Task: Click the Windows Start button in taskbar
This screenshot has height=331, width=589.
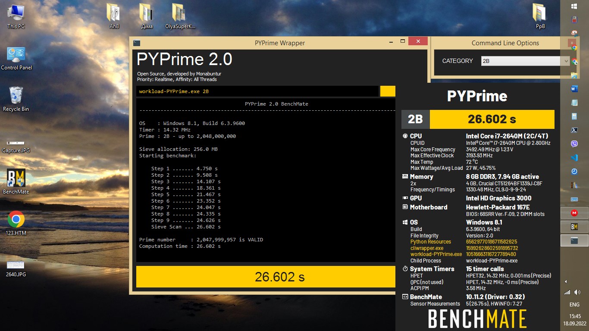Action: [574, 6]
